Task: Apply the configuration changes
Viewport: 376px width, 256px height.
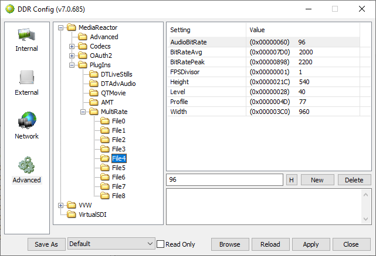Action: click(x=311, y=244)
